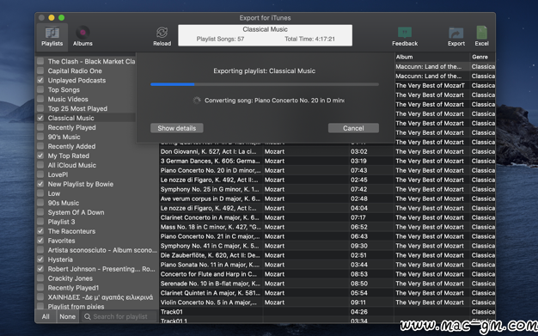Select Ave verum corpus in D major
Image resolution: width=538 pixels, height=336 pixels.
pyautogui.click(x=210, y=199)
